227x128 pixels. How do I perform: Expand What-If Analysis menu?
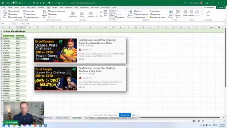171,14
